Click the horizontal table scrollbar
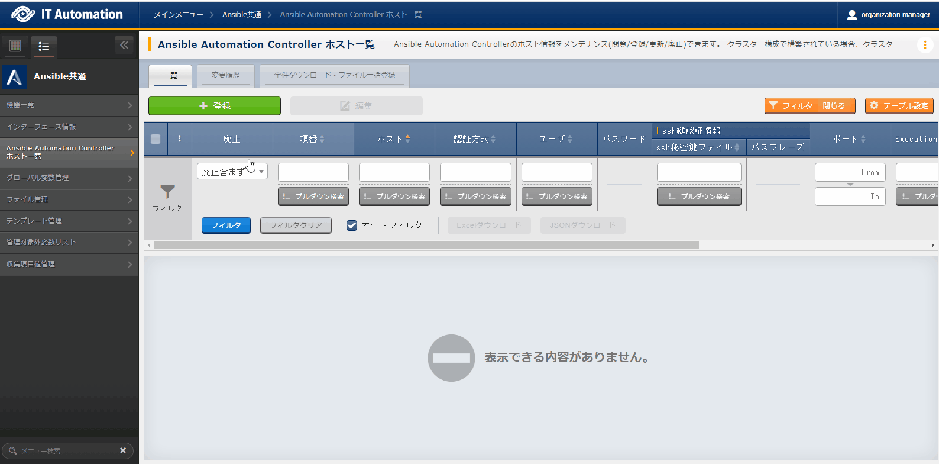Viewport: 939px width, 464px height. tap(426, 245)
